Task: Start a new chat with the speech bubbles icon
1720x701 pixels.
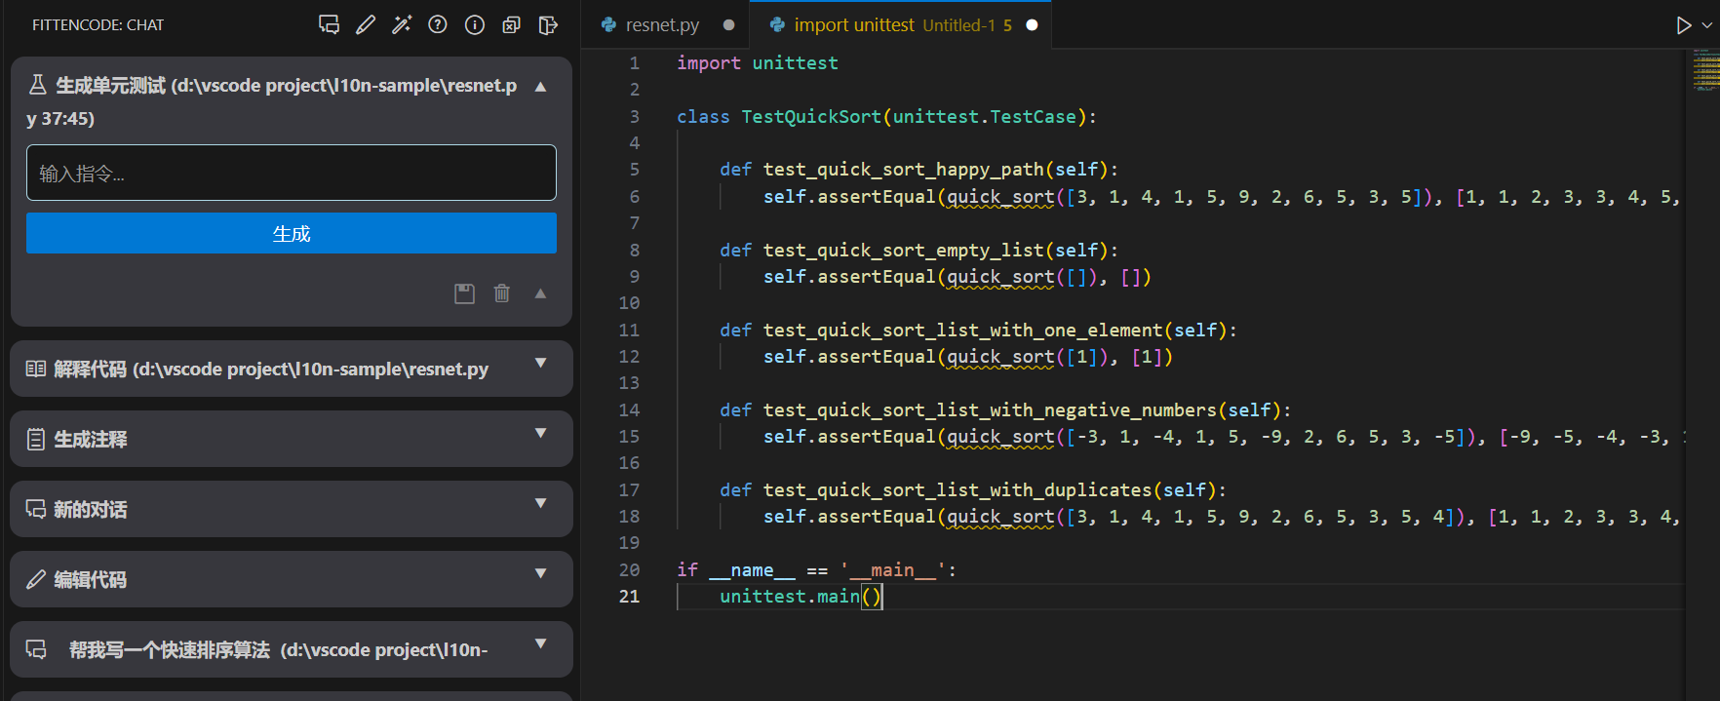Action: tap(329, 25)
